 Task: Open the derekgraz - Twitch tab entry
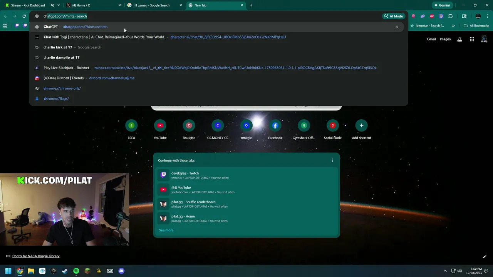coord(246,175)
